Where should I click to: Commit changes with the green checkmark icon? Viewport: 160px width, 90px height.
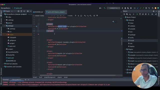(140, 8)
